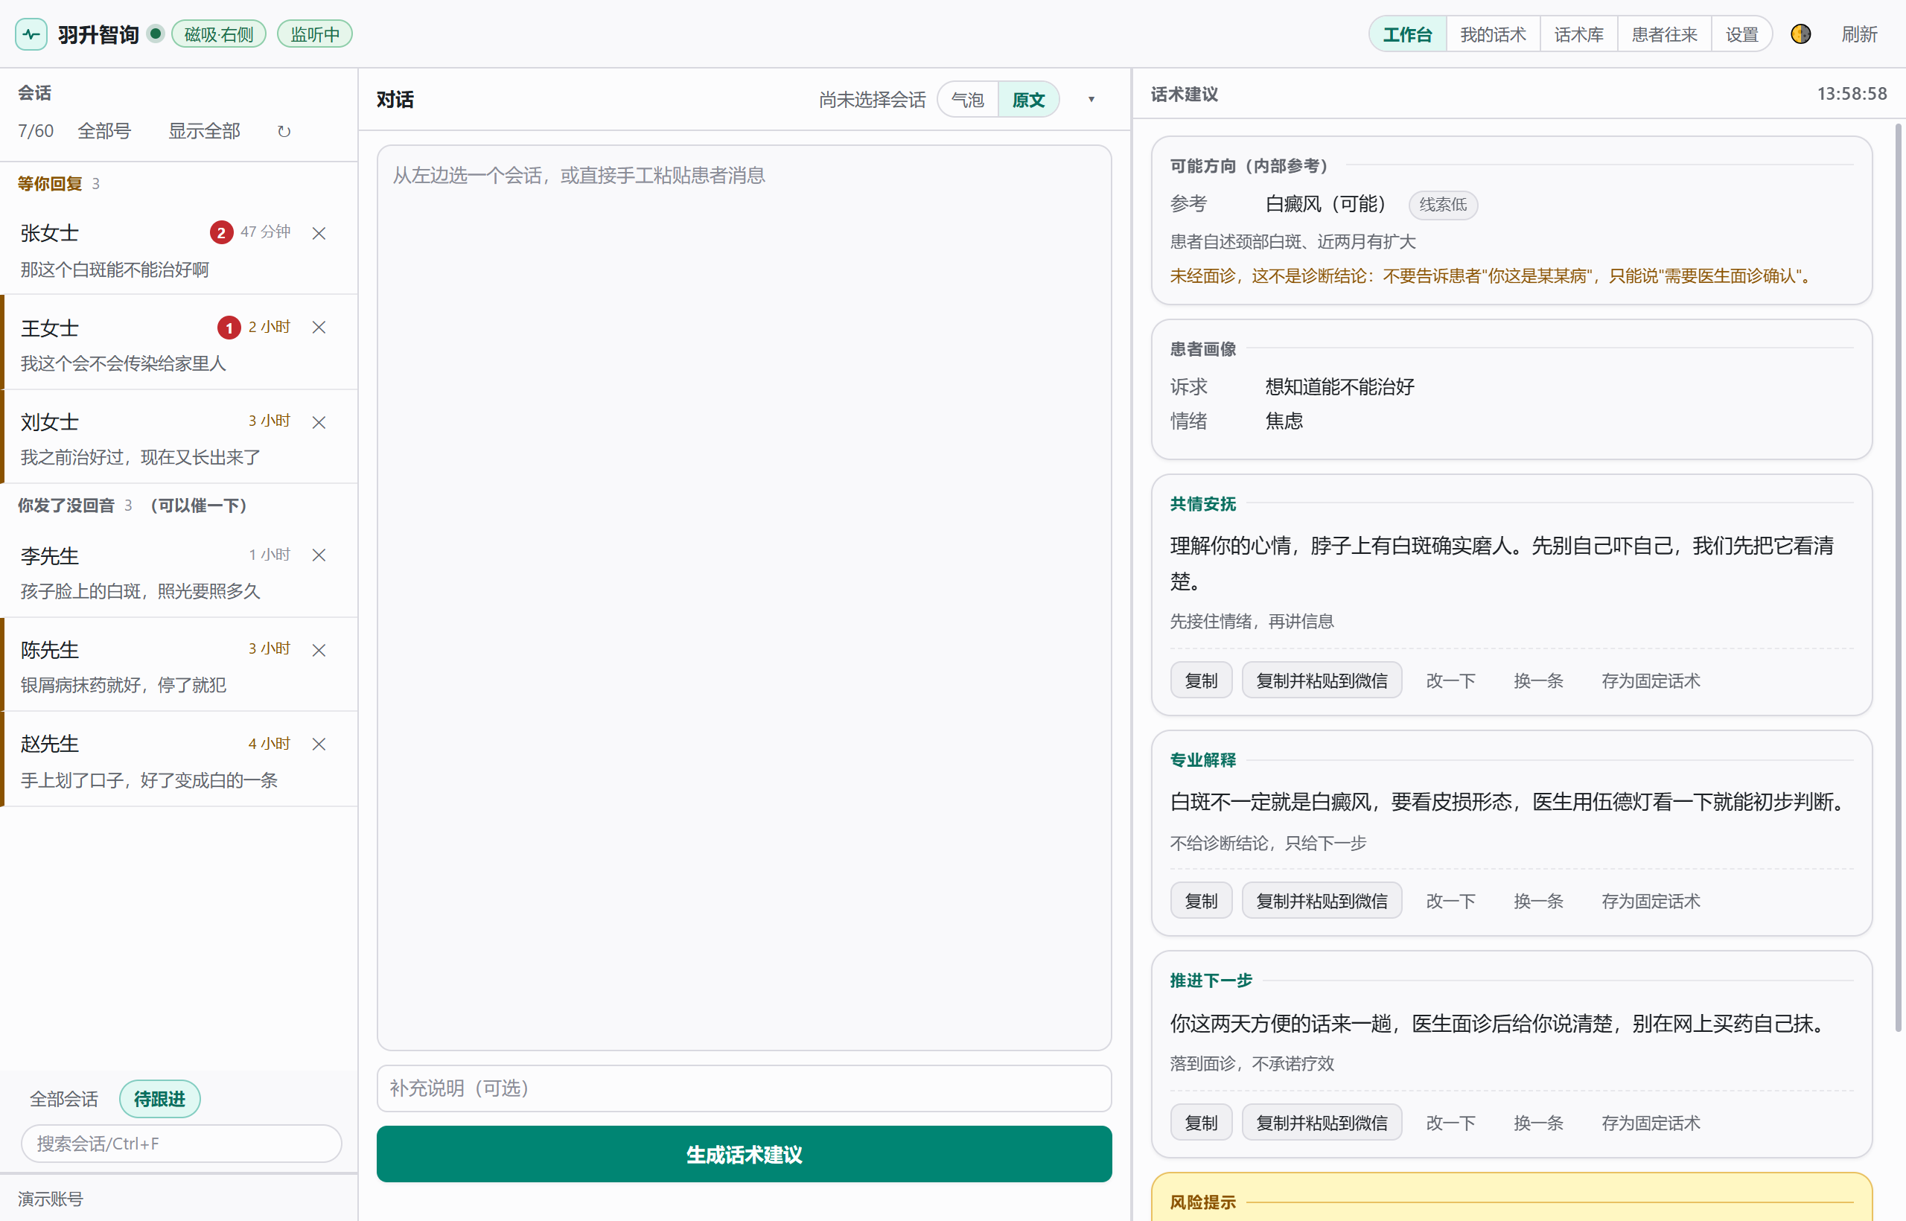
Task: Copy the 专业解释 suggestion
Action: [x=1201, y=901]
